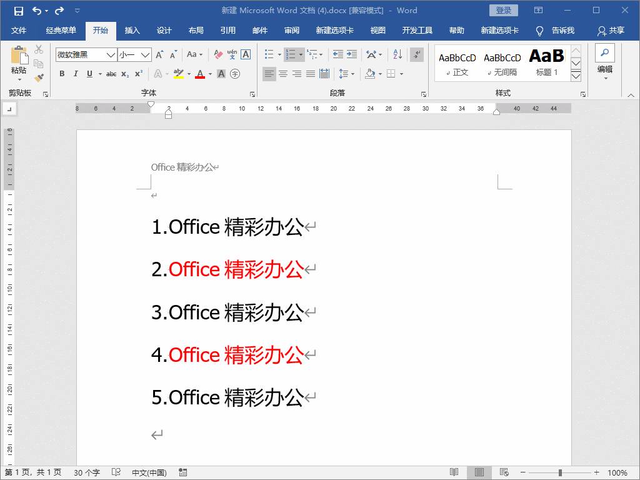Align text right

point(297,74)
